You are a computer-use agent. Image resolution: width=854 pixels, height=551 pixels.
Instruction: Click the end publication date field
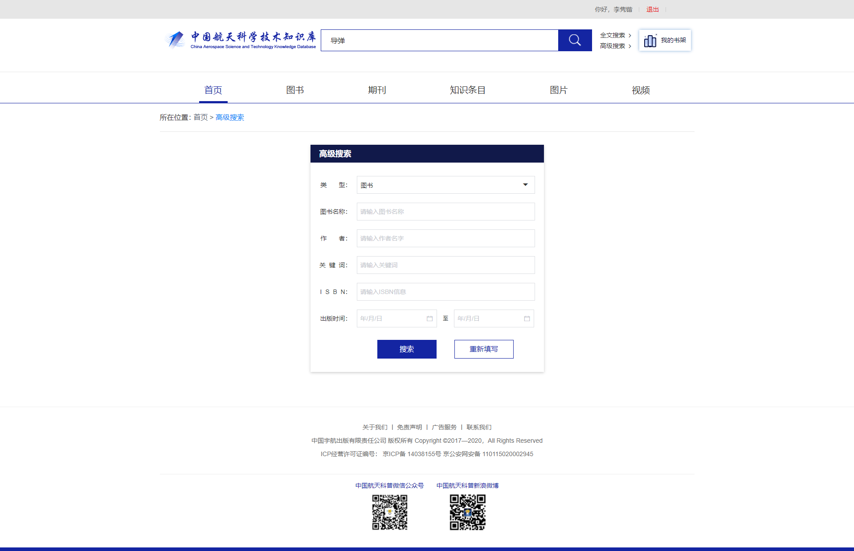[494, 318]
